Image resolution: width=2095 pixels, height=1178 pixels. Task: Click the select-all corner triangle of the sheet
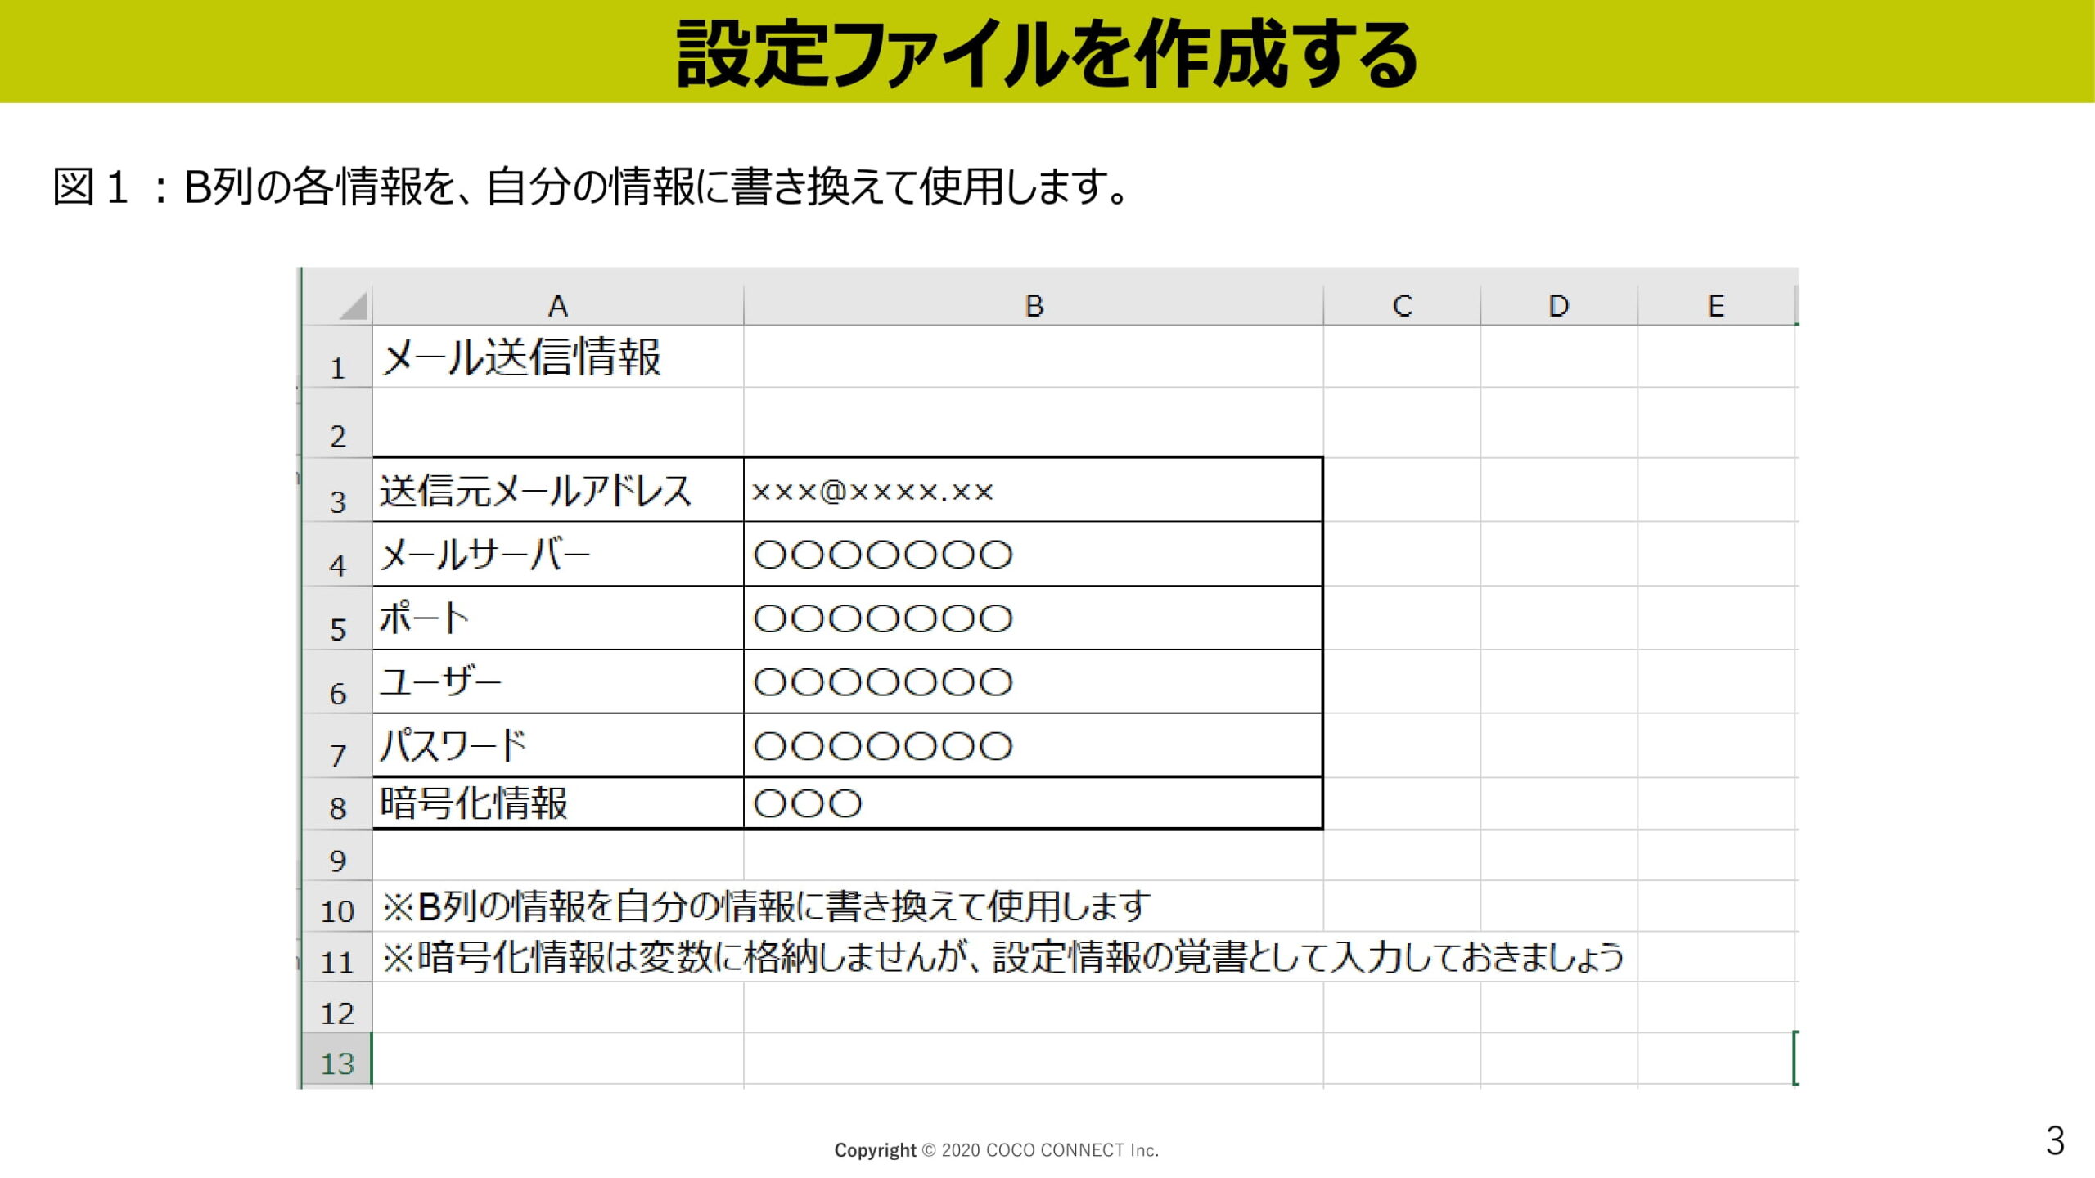(x=354, y=306)
